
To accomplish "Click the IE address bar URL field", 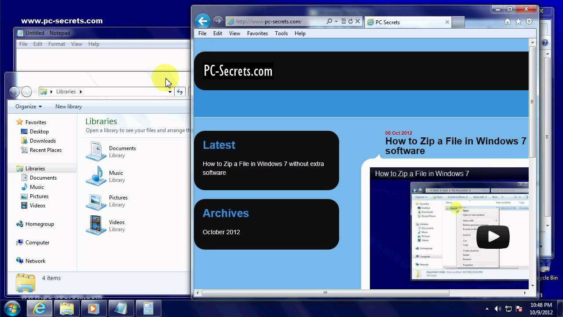I will click(275, 21).
